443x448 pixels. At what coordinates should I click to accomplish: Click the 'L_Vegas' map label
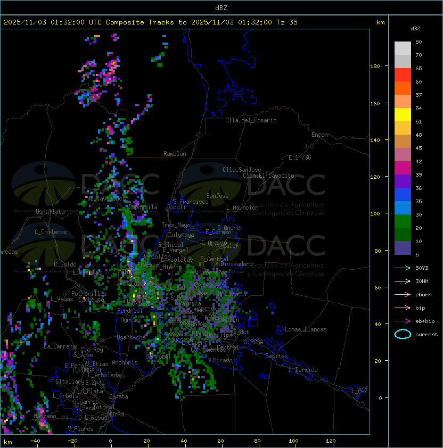pyautogui.click(x=62, y=299)
